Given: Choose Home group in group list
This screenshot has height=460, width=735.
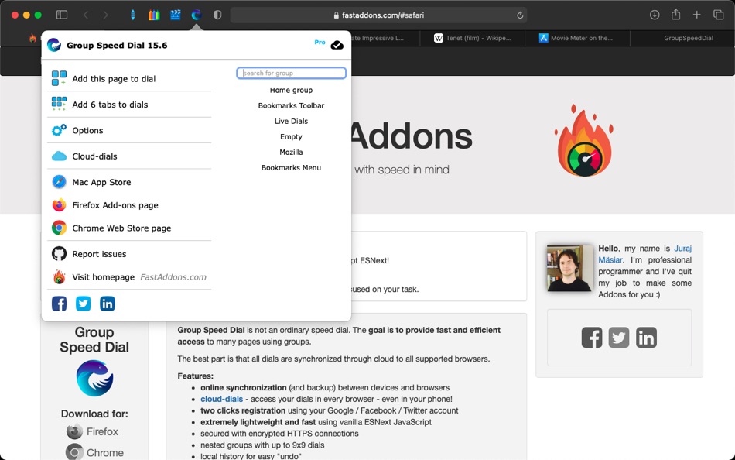Looking at the screenshot, I should [x=291, y=90].
